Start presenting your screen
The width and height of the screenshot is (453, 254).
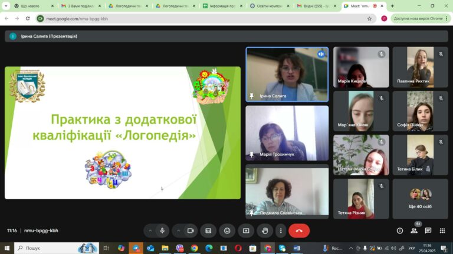246,230
